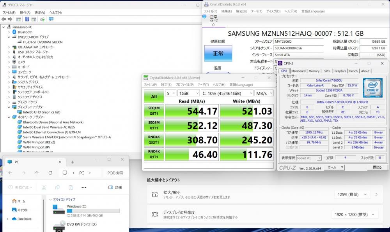
Task: Open the Socket #1 selection dropdown in CPU-Z
Action: pos(308,158)
